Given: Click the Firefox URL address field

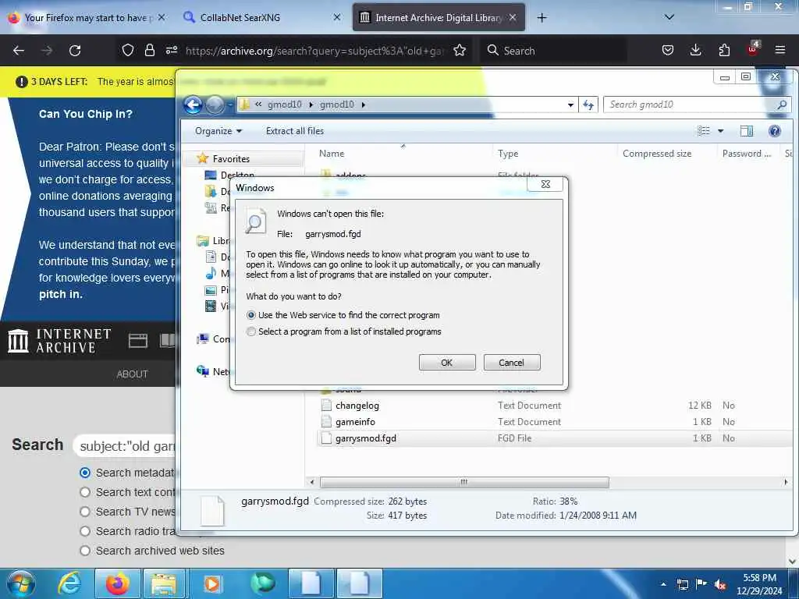Looking at the screenshot, I should (x=315, y=51).
